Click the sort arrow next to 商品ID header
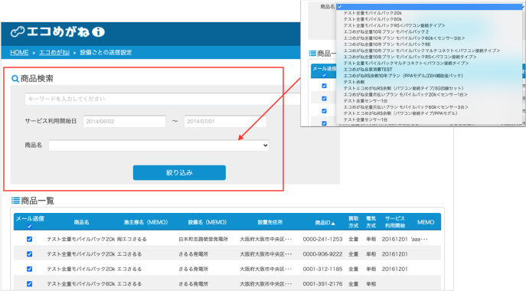Viewport: 526px width, 291px height. pos(333,224)
